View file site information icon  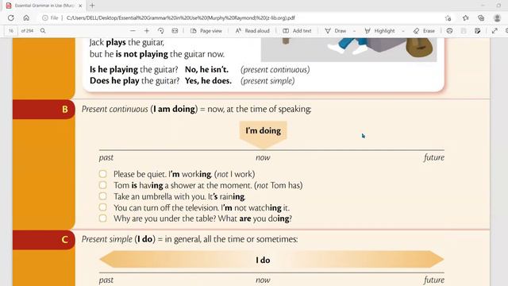[x=45, y=17]
